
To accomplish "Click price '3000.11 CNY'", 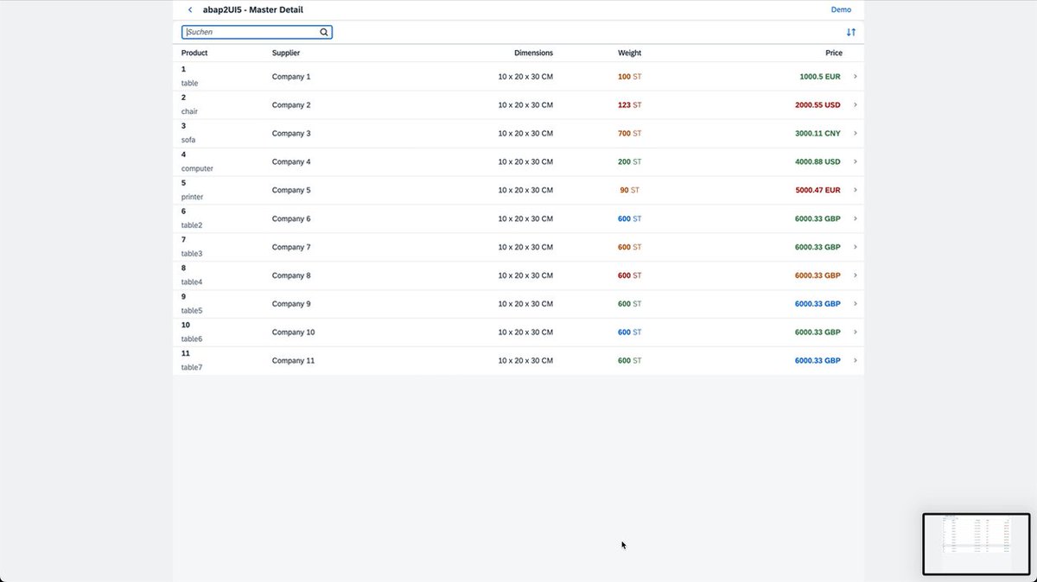I will coord(818,134).
